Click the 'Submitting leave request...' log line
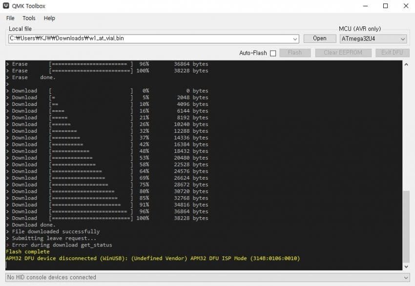The image size is (415, 286). click(x=51, y=238)
